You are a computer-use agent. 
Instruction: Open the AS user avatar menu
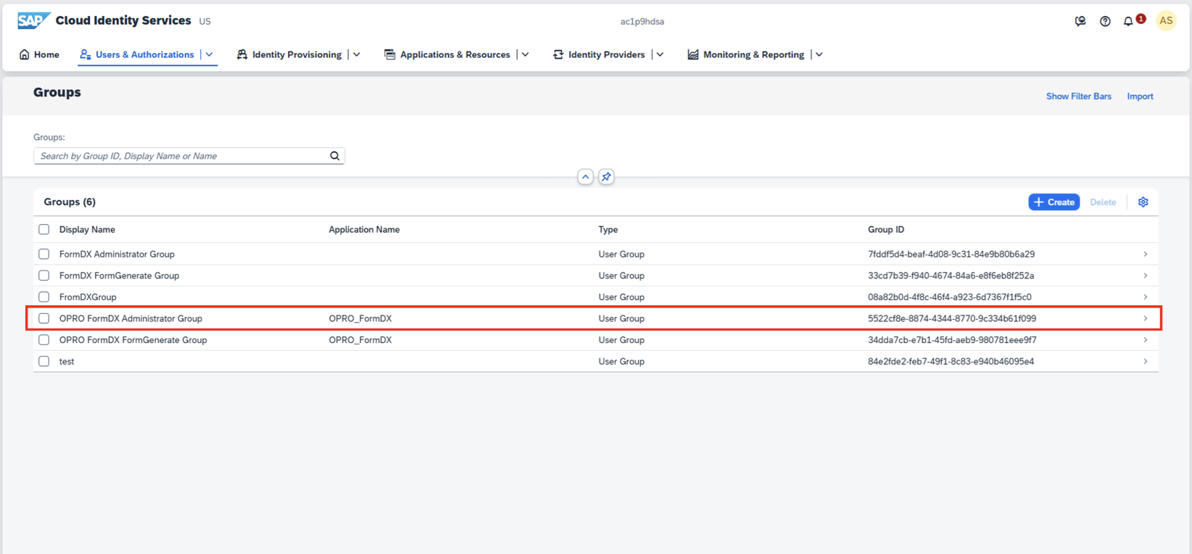coord(1166,21)
